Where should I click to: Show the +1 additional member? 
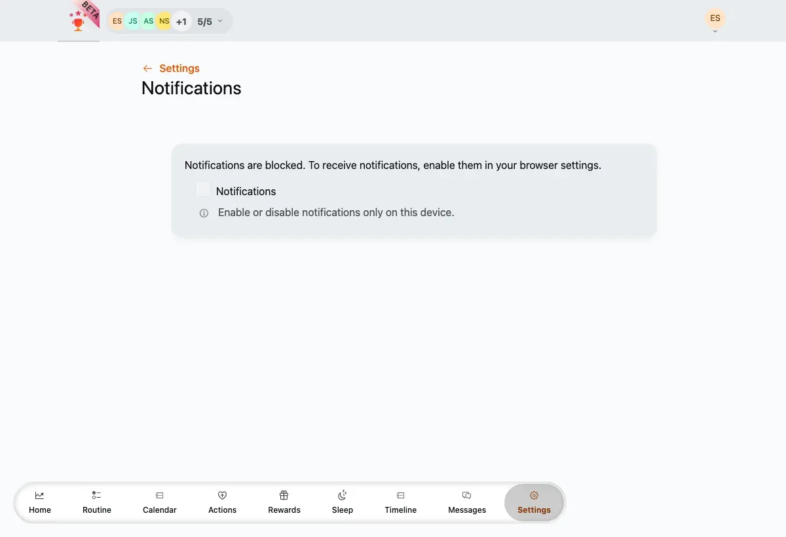(x=181, y=22)
